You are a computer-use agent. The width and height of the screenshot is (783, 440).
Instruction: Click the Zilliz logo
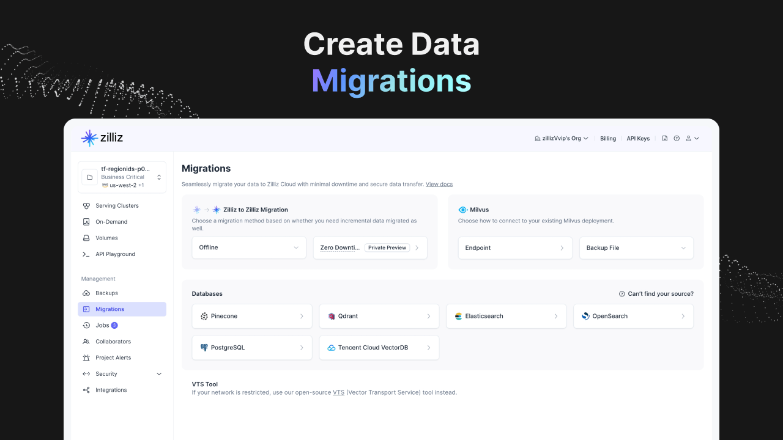point(102,138)
